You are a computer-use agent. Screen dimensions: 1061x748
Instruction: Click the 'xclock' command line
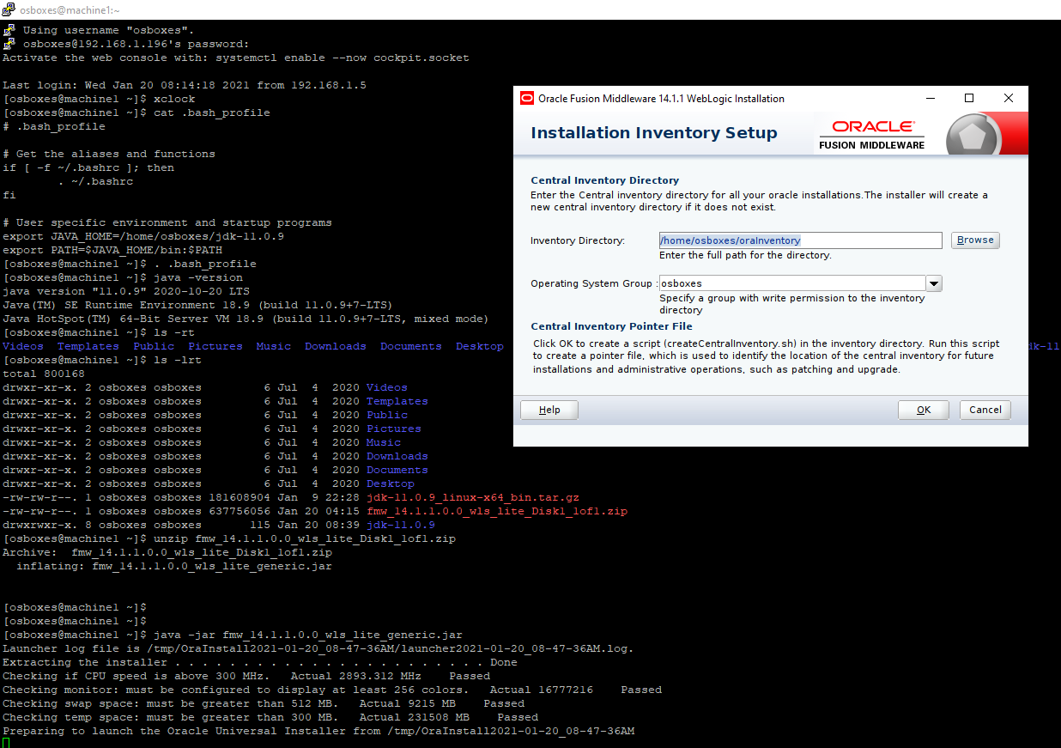point(99,99)
